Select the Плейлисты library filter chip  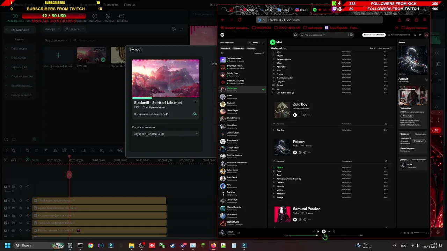point(226,48)
